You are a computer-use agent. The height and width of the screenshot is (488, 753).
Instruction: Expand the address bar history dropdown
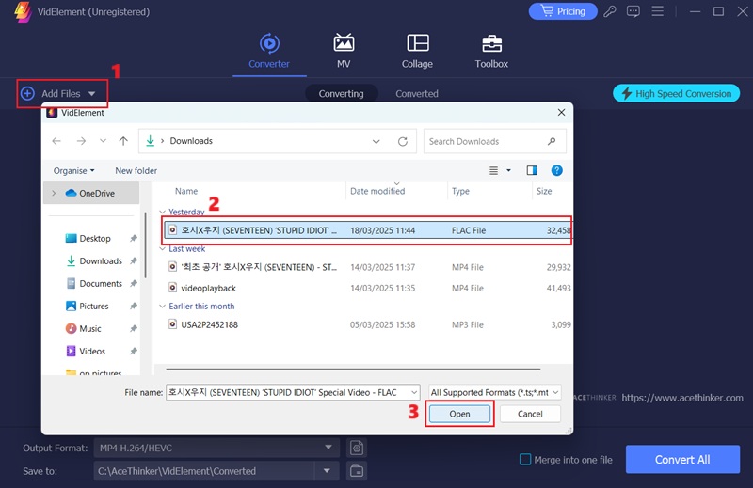coord(376,142)
